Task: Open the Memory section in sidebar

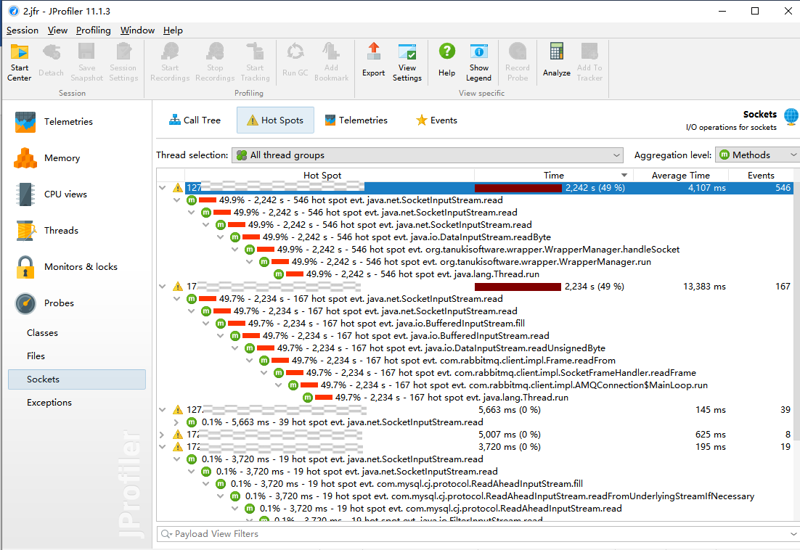Action: pos(62,158)
